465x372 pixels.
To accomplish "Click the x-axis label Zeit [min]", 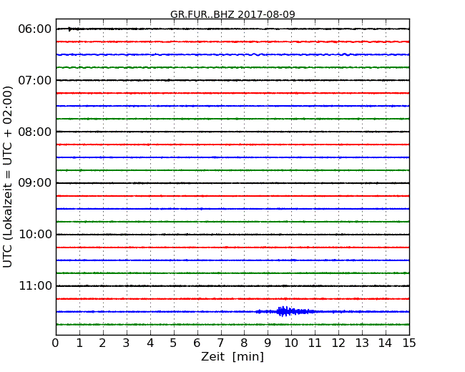I will pos(232,356).
